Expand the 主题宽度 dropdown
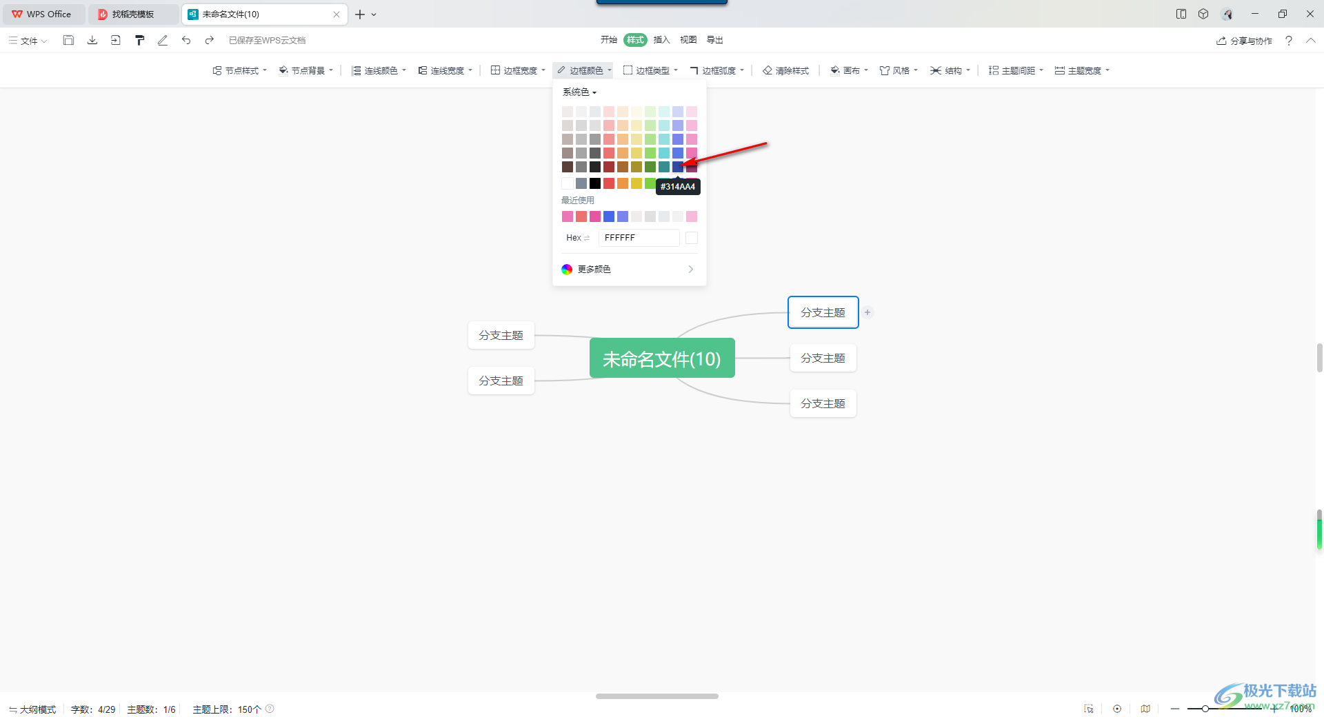Viewport: 1324px width, 717px height. [1082, 70]
